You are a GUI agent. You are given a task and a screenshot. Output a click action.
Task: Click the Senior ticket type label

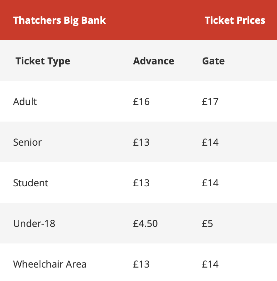point(28,142)
